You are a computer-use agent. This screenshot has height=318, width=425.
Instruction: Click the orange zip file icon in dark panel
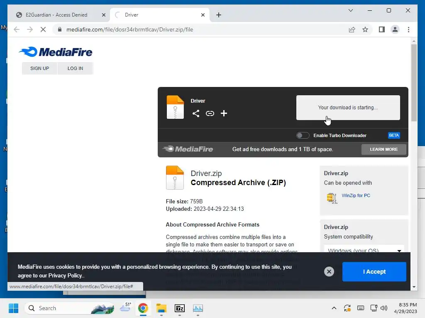[x=175, y=107]
